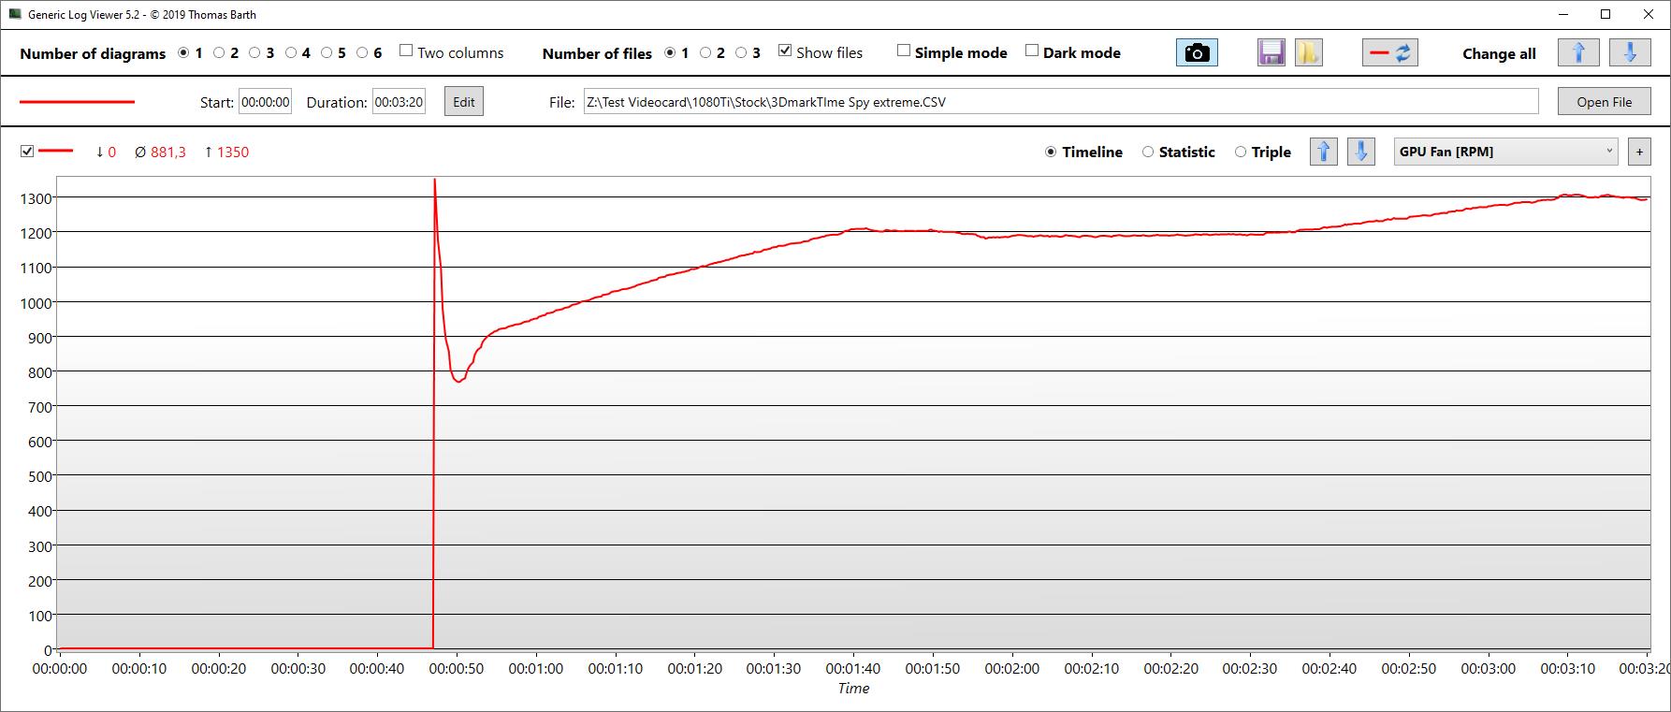Click the Duration time field
This screenshot has height=712, width=1671.
(x=400, y=102)
